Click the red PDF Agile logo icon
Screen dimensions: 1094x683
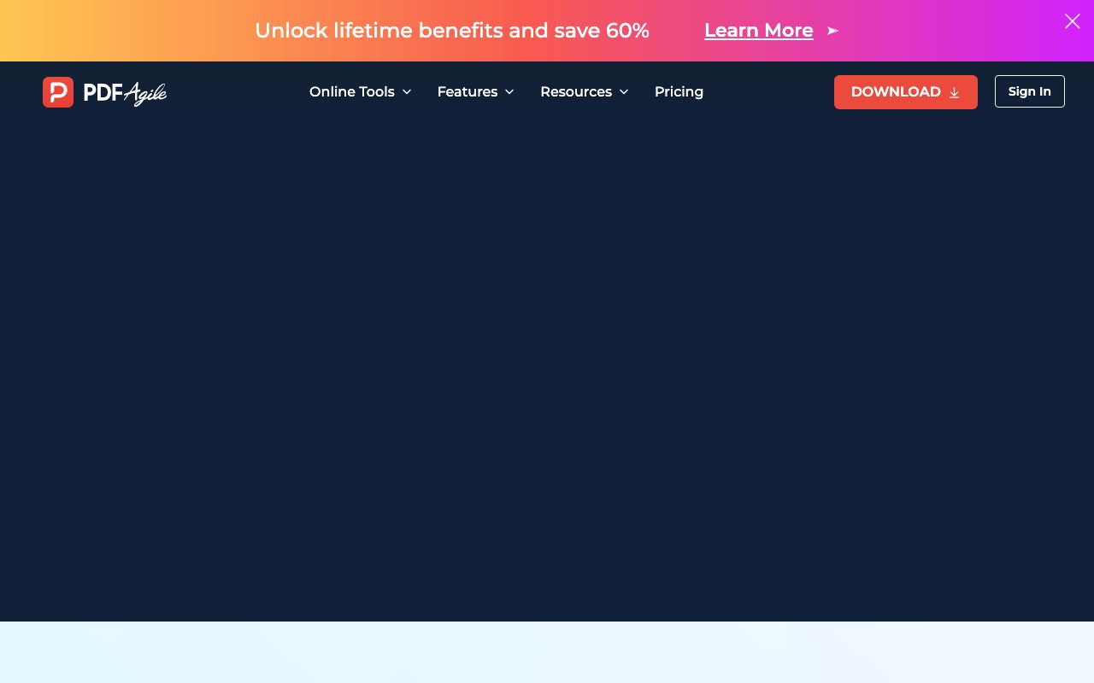[58, 92]
